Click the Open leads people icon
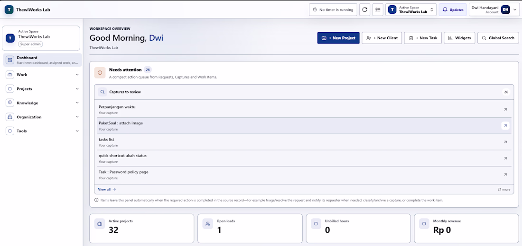522x246 pixels. tap(208, 224)
